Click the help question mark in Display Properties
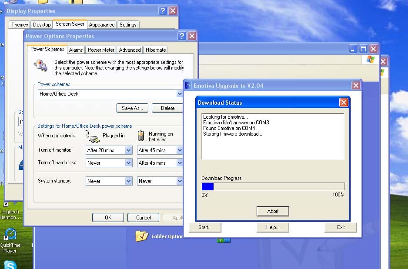 163,11
